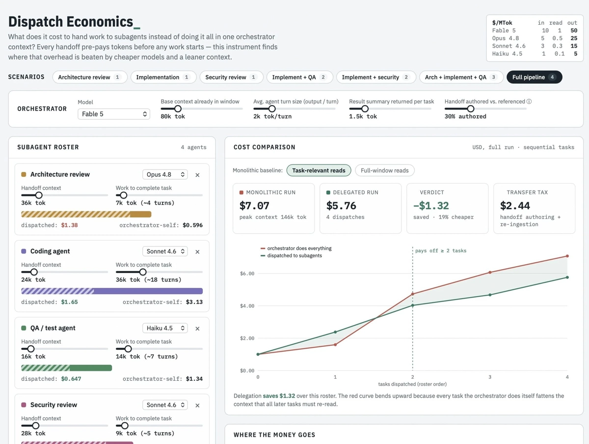589x444 pixels.
Task: Click the Architecture review scenario pill
Action: (90, 77)
